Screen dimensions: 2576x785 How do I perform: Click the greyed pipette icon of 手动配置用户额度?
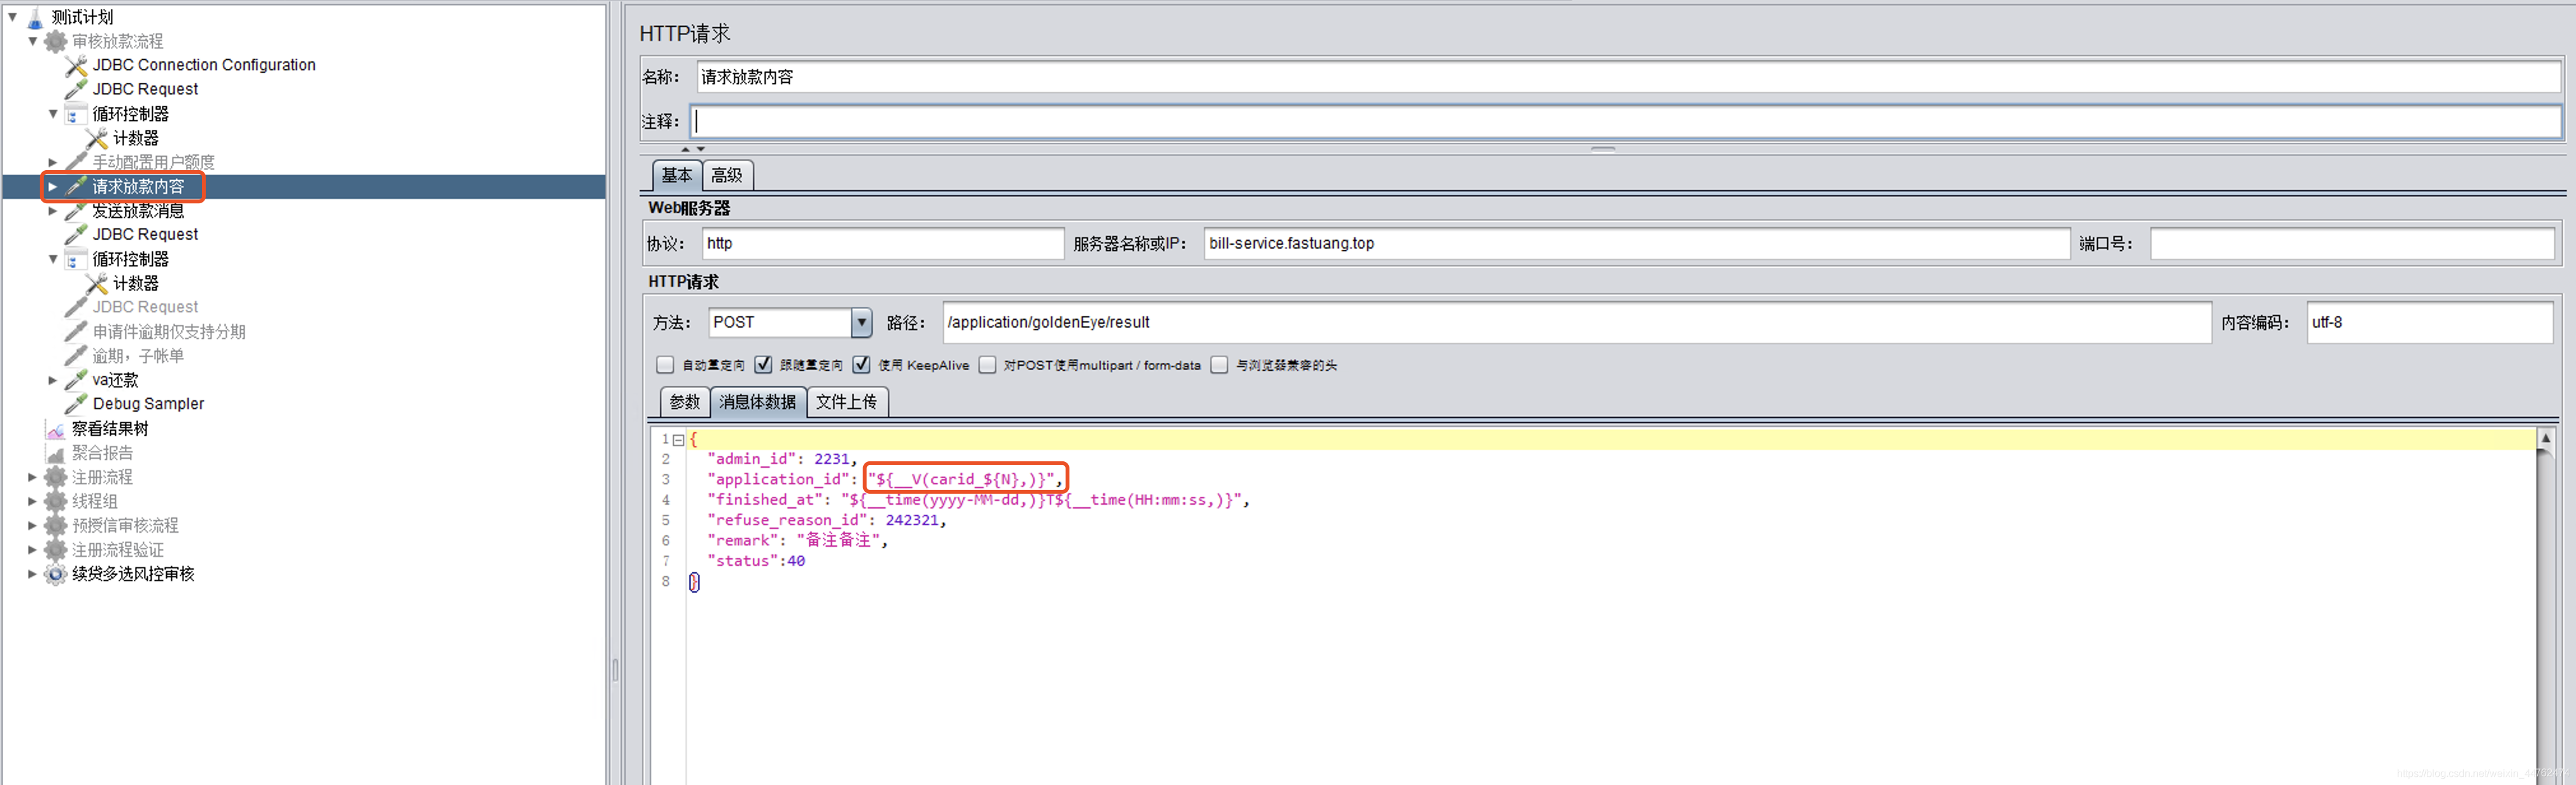(x=76, y=162)
